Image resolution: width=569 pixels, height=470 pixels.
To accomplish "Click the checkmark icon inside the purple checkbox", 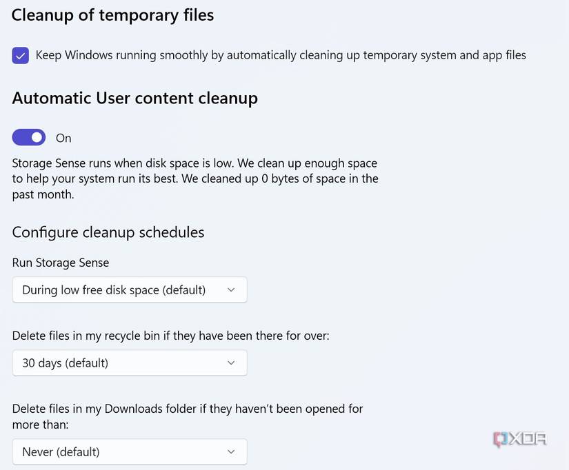I will [x=21, y=56].
